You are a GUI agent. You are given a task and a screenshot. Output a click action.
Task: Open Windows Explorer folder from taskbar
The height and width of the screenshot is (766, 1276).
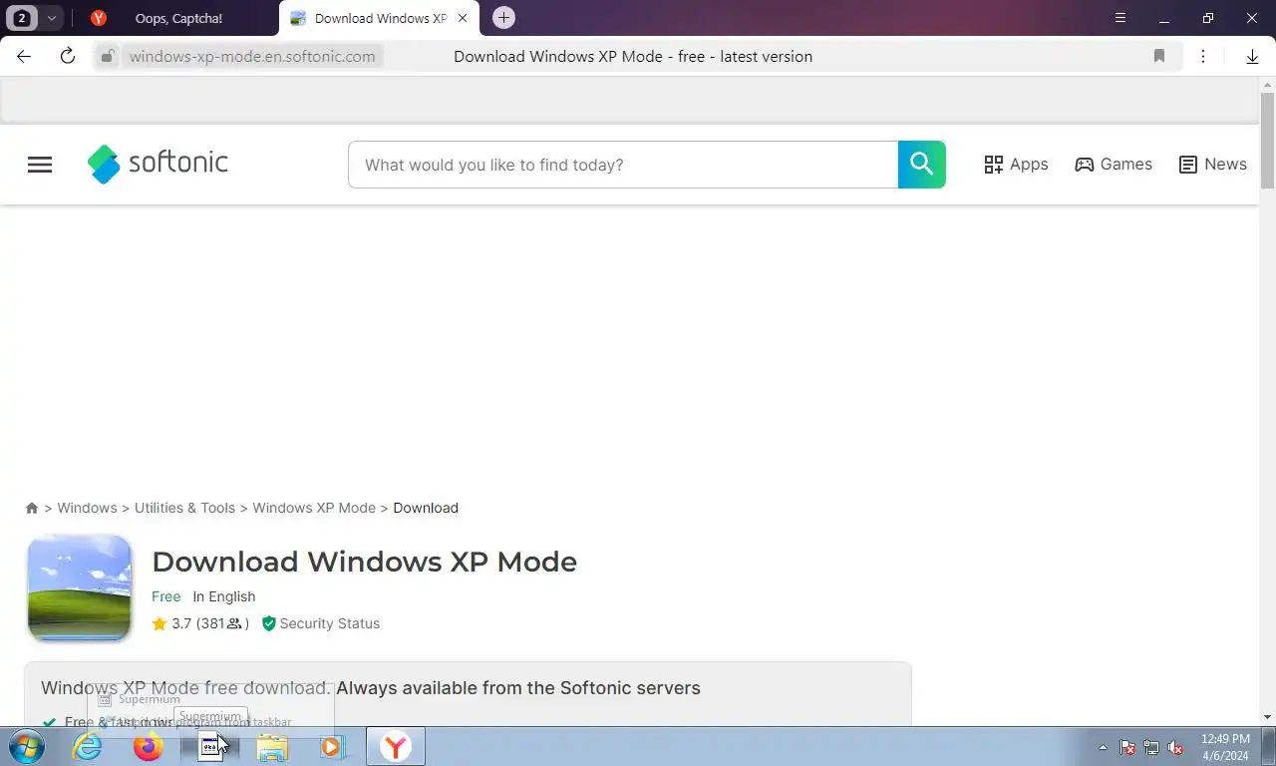(x=272, y=746)
